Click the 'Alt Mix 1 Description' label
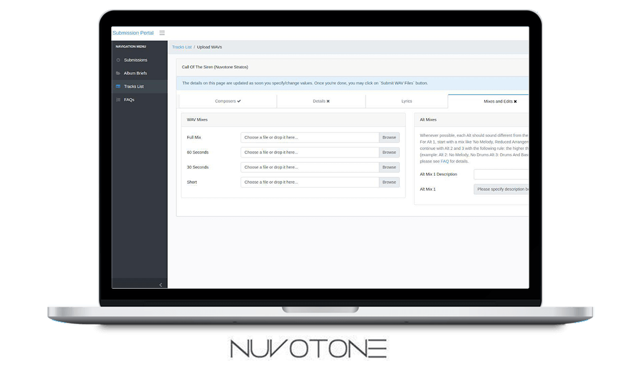The height and width of the screenshot is (372, 620). click(439, 175)
